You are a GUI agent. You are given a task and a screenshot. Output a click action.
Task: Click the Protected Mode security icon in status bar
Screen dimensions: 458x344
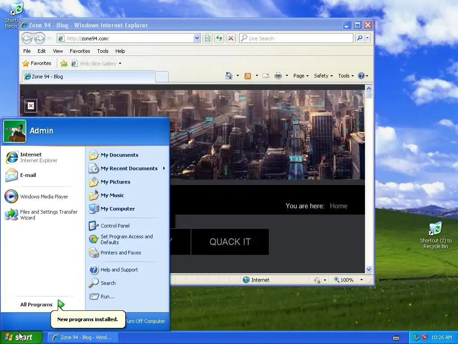pyautogui.click(x=317, y=280)
